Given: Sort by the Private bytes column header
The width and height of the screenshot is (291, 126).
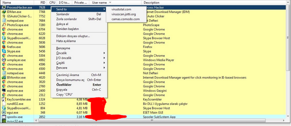Looking at the screenshot, I should 81,3.
